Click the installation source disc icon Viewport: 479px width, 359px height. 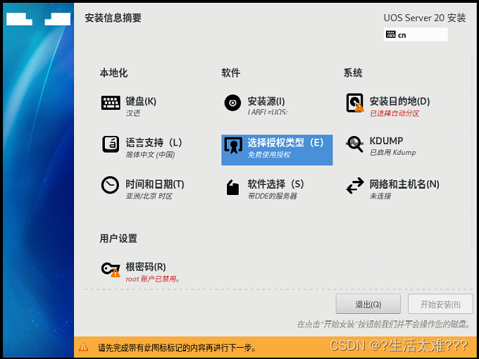pos(232,103)
